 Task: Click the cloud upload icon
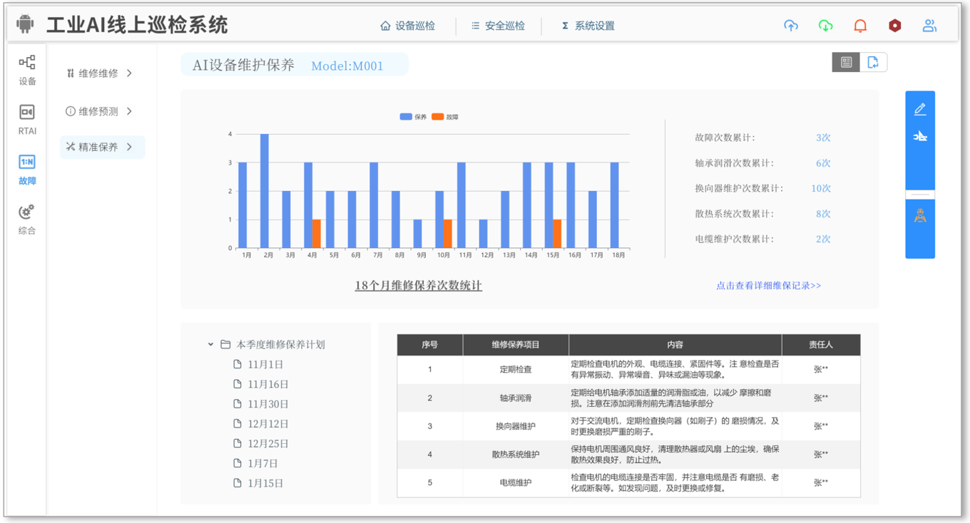(791, 26)
